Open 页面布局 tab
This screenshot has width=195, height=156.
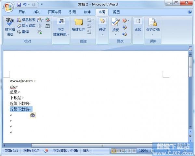[x=55, y=12]
